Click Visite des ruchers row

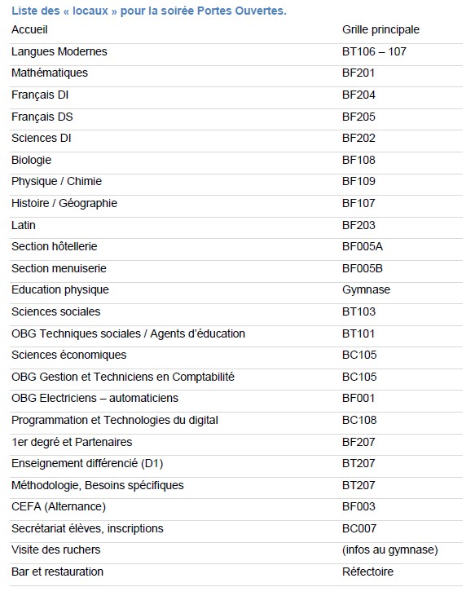point(236,550)
